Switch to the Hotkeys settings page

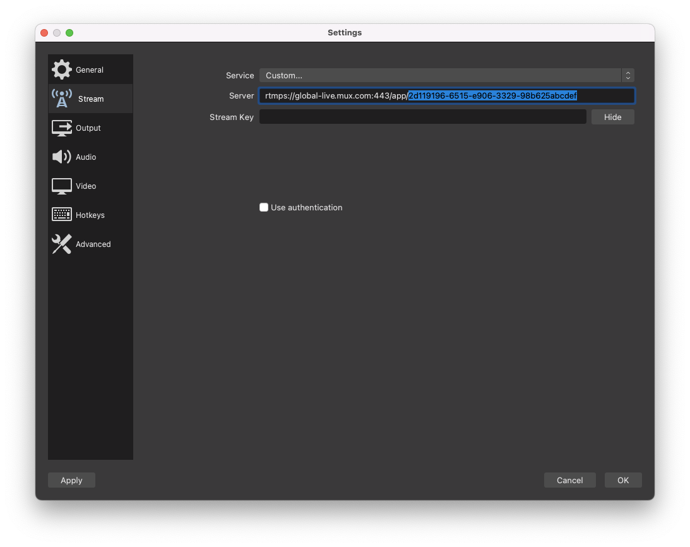point(90,215)
